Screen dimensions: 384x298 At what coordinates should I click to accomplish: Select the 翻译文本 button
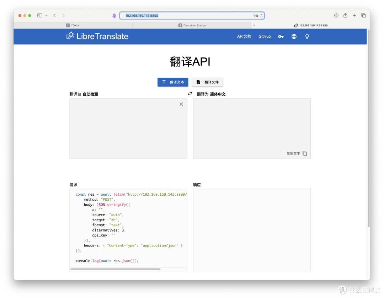(x=173, y=82)
